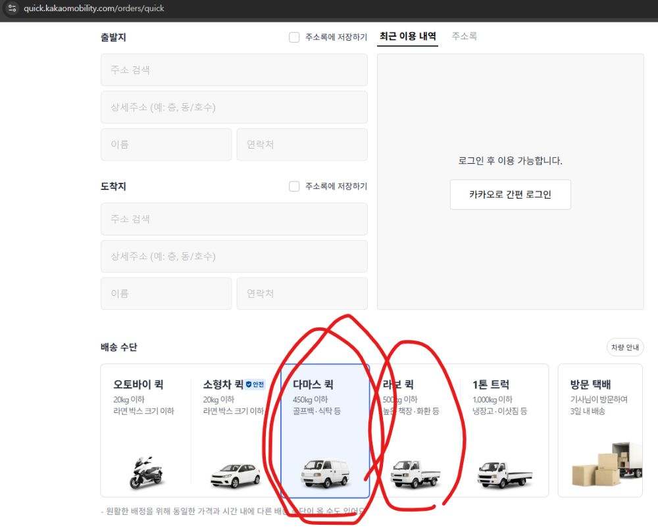The height and width of the screenshot is (532, 658).
Task: Open the 차량 안내 button
Action: click(x=625, y=347)
